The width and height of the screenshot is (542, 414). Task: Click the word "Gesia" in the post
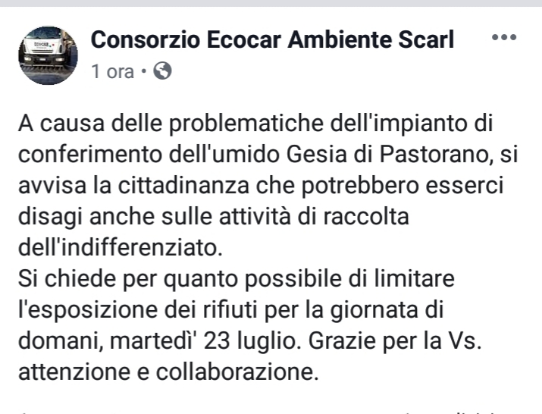[x=317, y=154]
